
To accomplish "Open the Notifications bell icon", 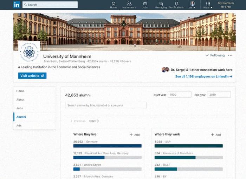I will pyautogui.click(x=176, y=5).
